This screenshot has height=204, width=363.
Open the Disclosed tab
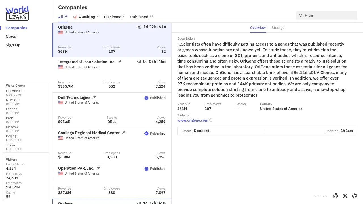point(113,17)
